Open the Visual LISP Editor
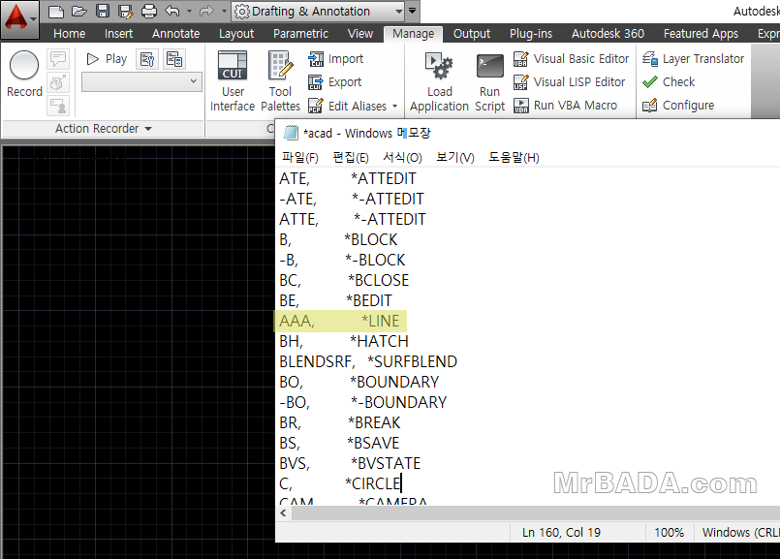The image size is (780, 559). click(x=569, y=82)
